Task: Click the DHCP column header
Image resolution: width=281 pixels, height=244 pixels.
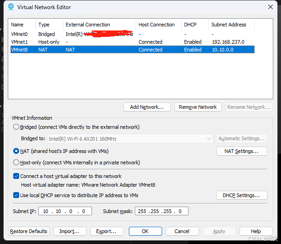Action: (195, 25)
